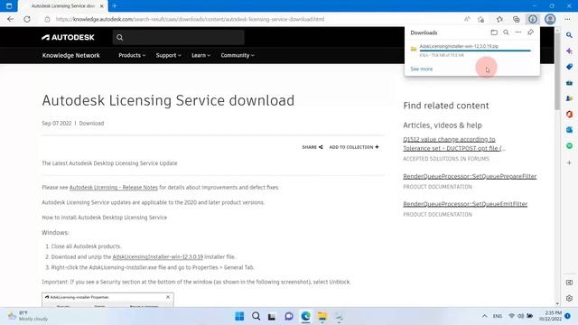Add this page to favorites

coord(480,19)
